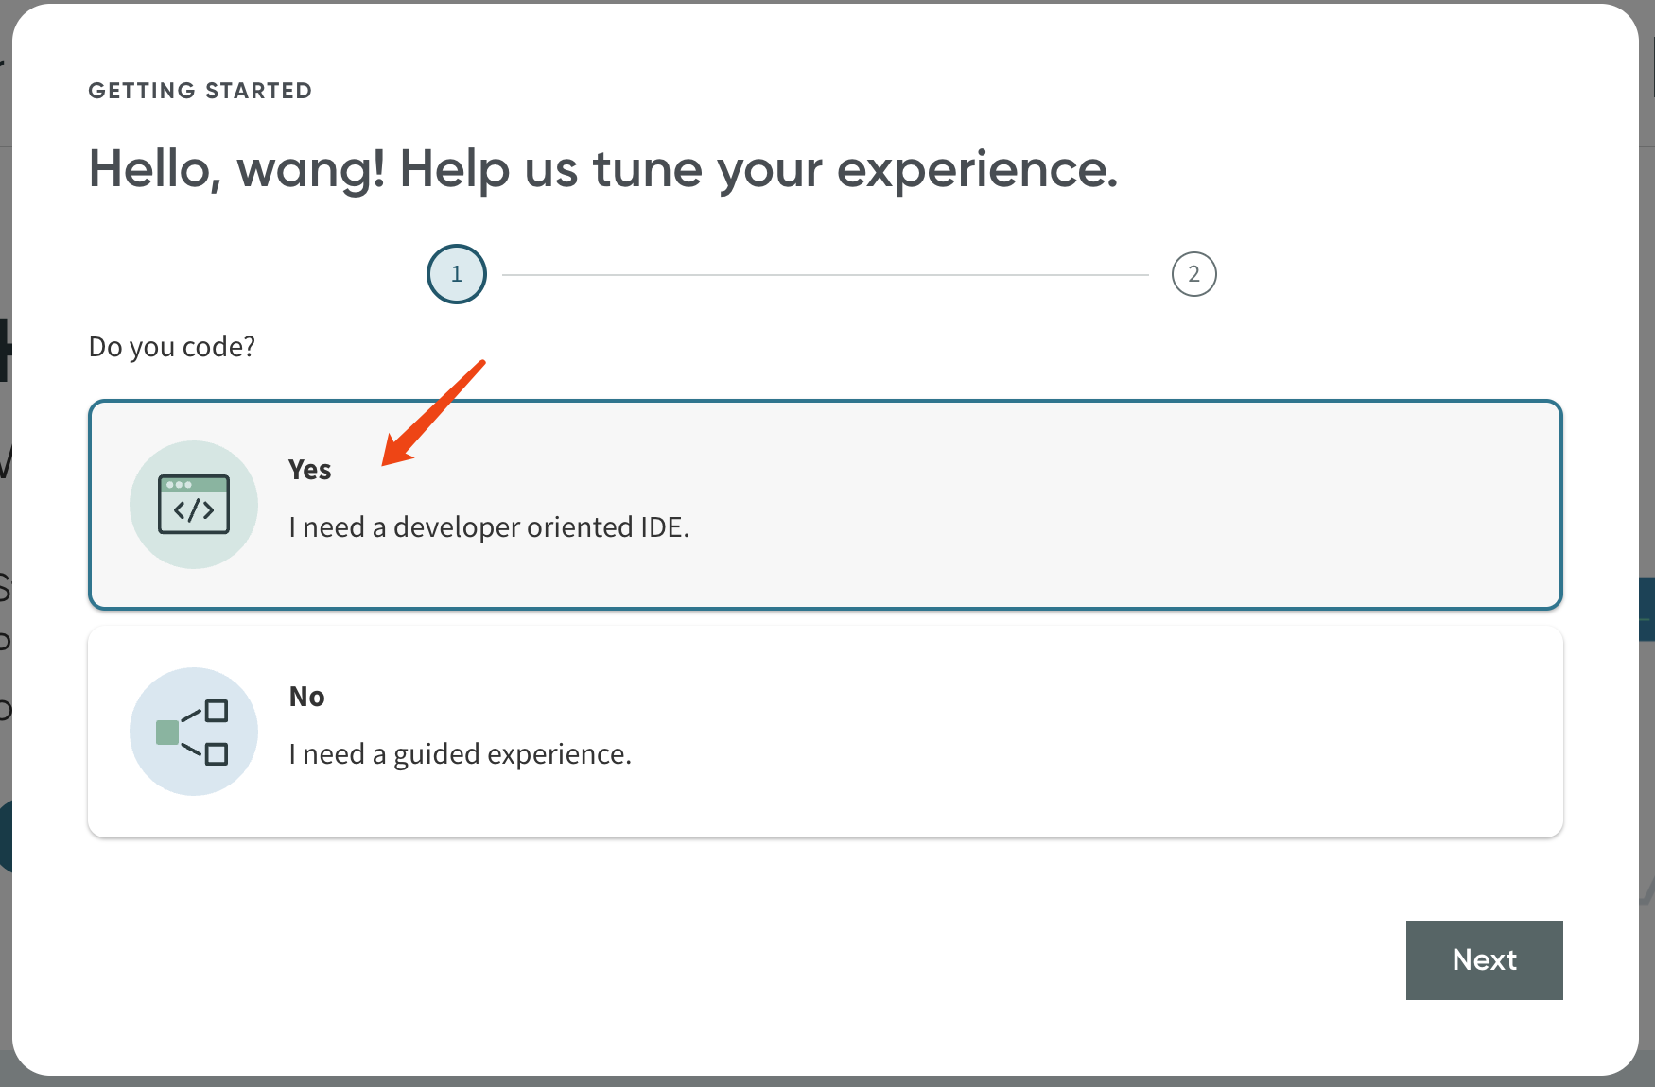
Task: Click "I need a developer oriented IDE." text
Action: click(x=489, y=527)
